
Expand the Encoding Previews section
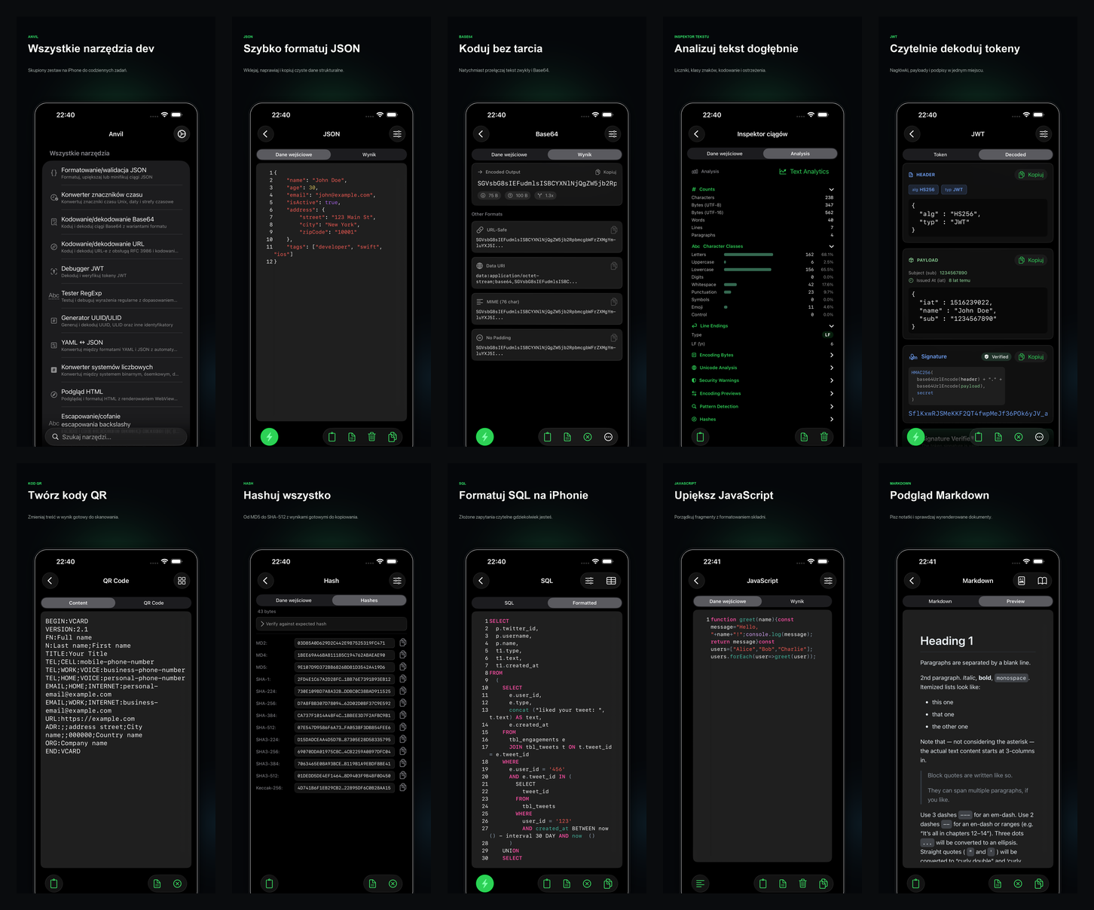[x=762, y=393]
